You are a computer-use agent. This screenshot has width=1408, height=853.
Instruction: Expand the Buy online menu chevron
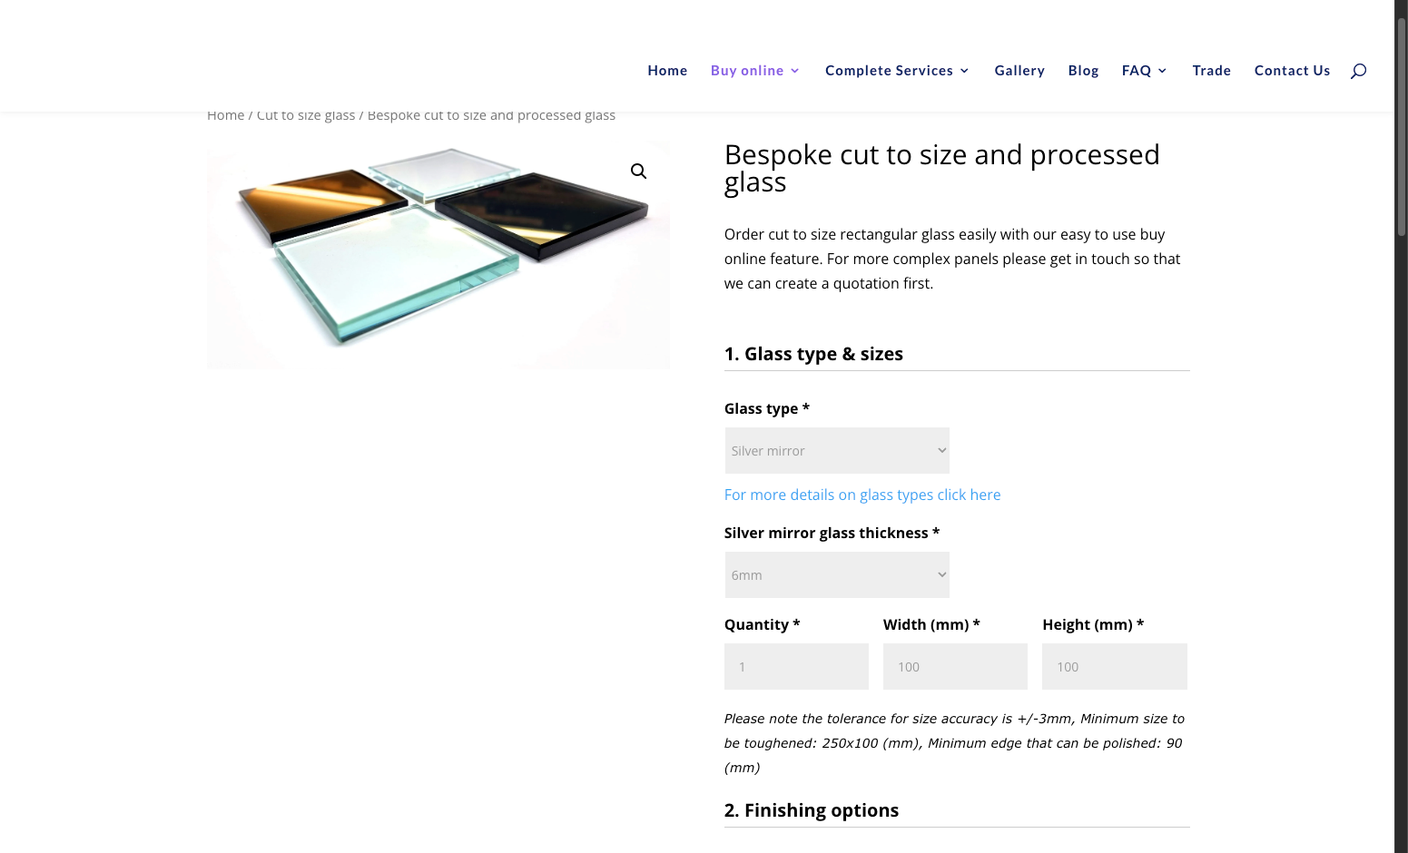pos(794,71)
